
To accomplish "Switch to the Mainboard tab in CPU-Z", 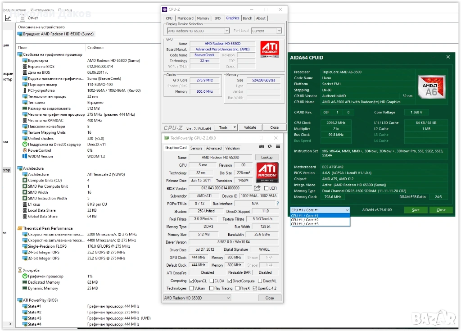I will click(185, 18).
